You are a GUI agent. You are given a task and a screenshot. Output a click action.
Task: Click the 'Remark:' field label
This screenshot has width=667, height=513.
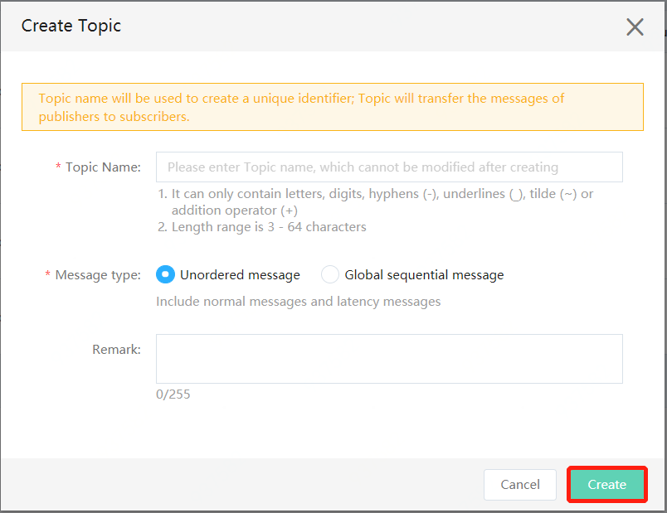coord(116,350)
